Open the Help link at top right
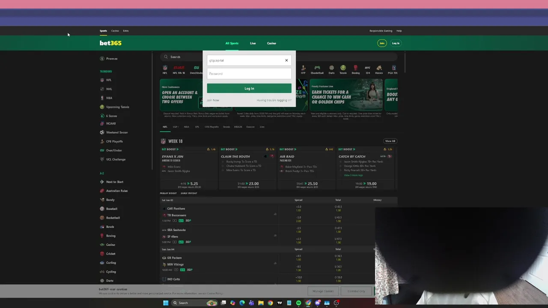The image size is (548, 308). coord(399,31)
